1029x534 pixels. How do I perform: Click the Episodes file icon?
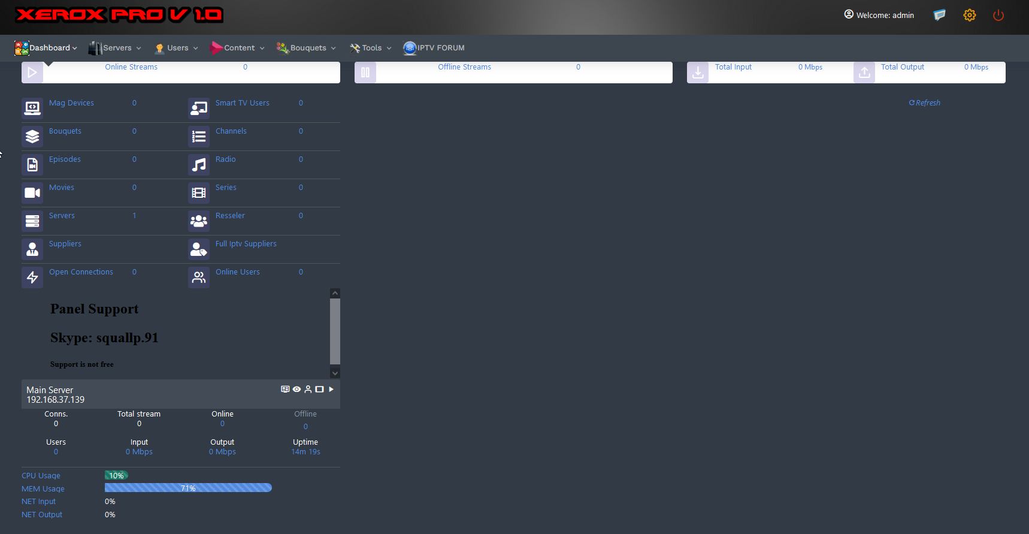click(x=32, y=165)
